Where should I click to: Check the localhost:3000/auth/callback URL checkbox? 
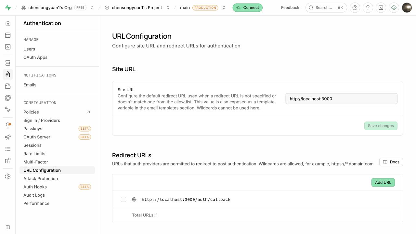pyautogui.click(x=123, y=200)
